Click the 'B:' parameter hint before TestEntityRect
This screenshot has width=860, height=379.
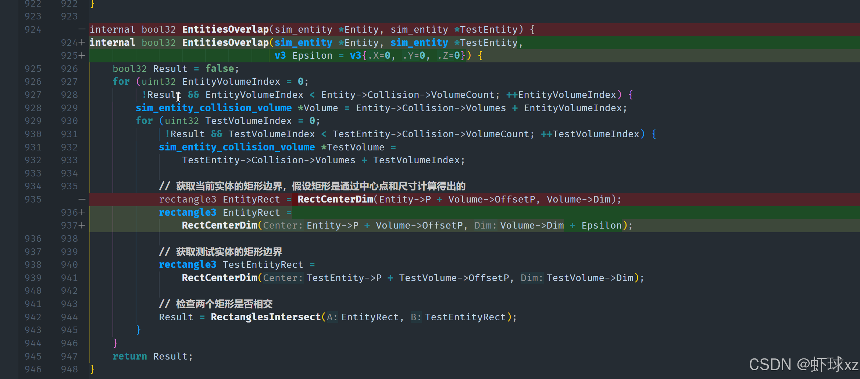pos(416,317)
